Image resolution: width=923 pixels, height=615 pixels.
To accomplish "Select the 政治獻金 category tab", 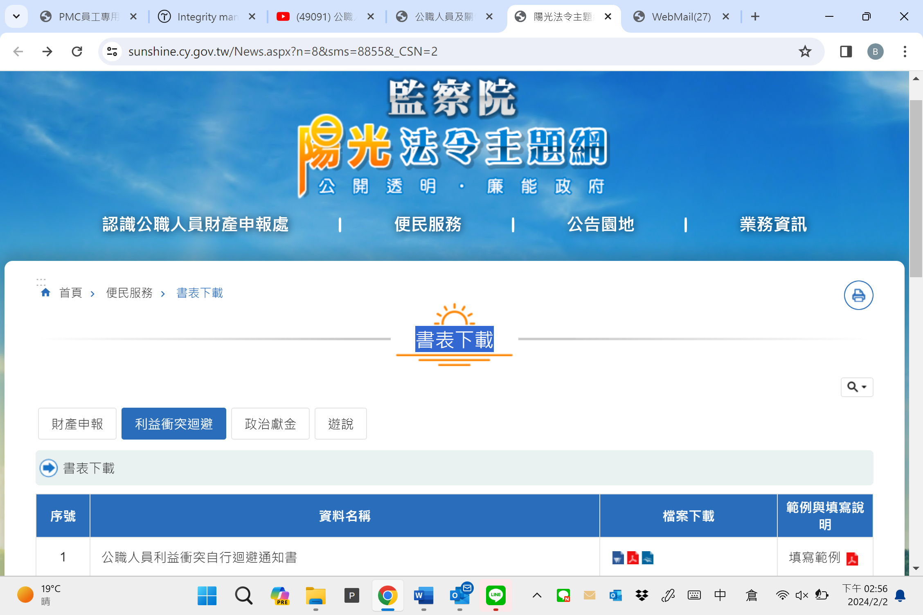I will click(270, 424).
